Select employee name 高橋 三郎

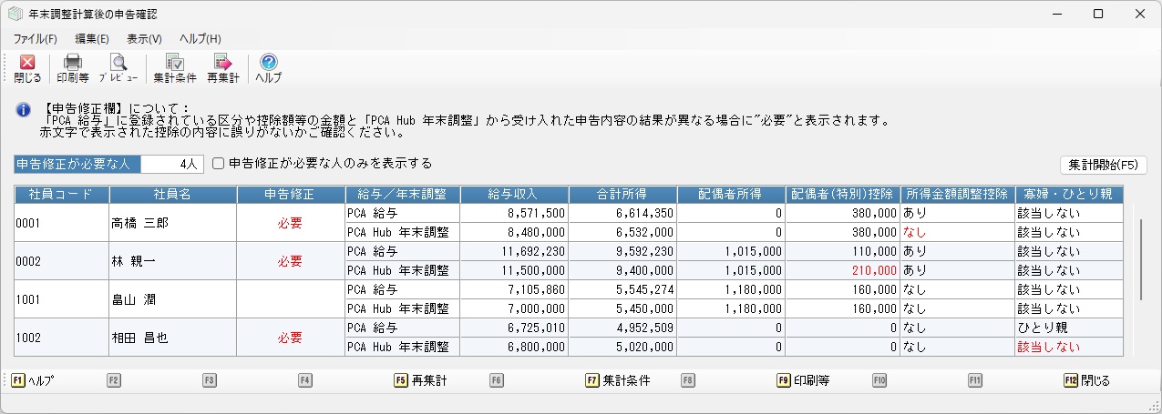tap(172, 222)
